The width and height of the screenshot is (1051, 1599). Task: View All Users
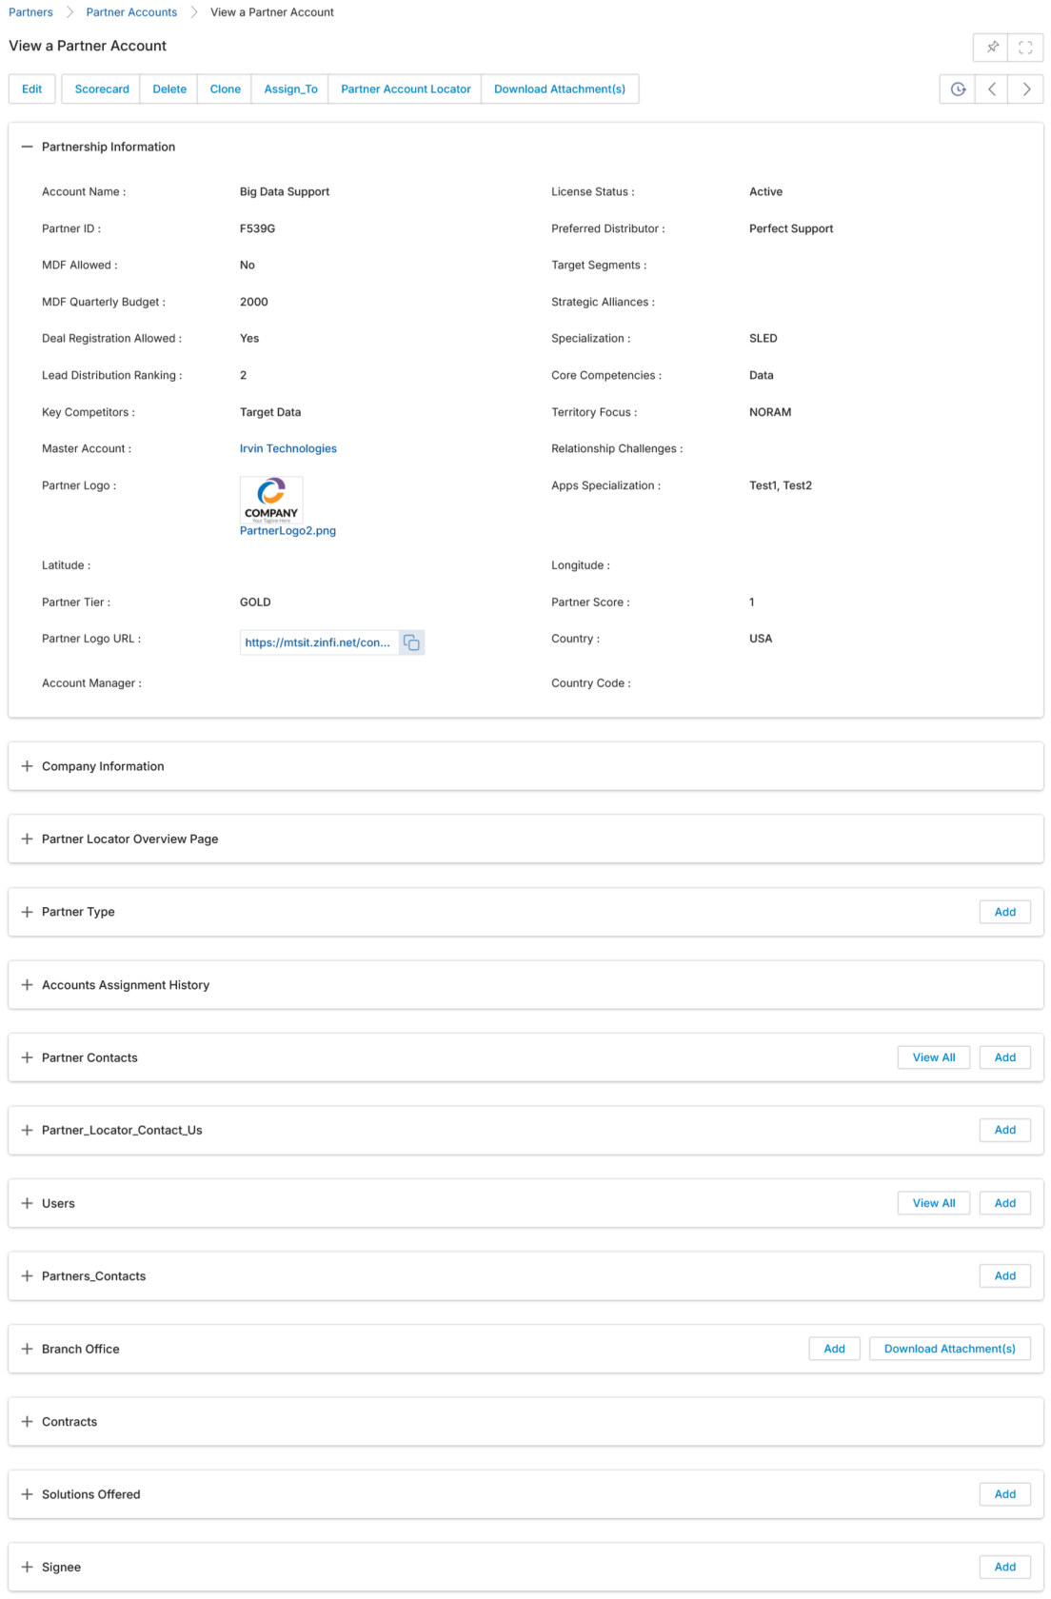point(934,1203)
